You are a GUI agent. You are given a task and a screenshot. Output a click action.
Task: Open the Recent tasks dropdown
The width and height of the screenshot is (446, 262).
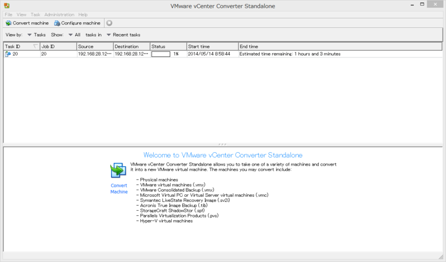(123, 35)
